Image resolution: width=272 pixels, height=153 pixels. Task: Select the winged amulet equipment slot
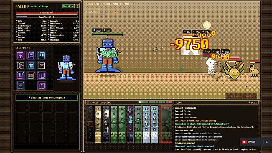(42, 66)
